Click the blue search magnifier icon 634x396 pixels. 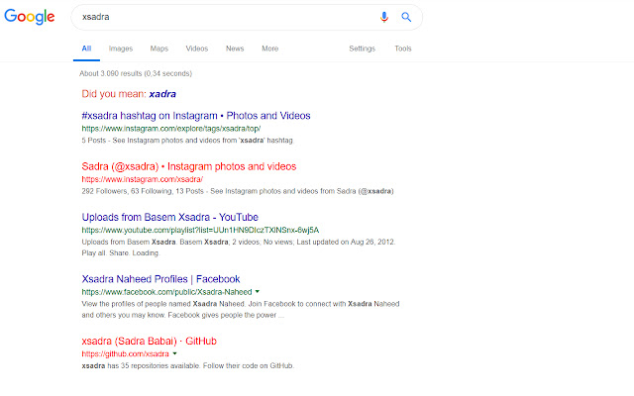click(406, 17)
